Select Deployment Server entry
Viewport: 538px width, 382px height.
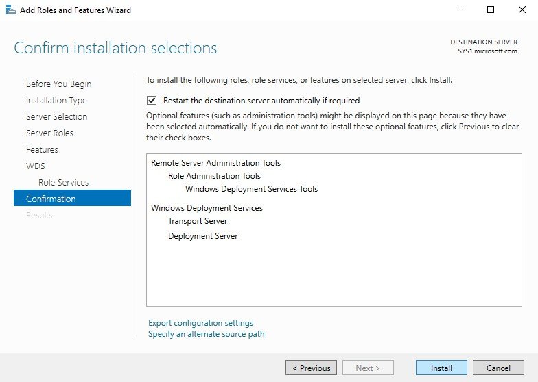203,236
